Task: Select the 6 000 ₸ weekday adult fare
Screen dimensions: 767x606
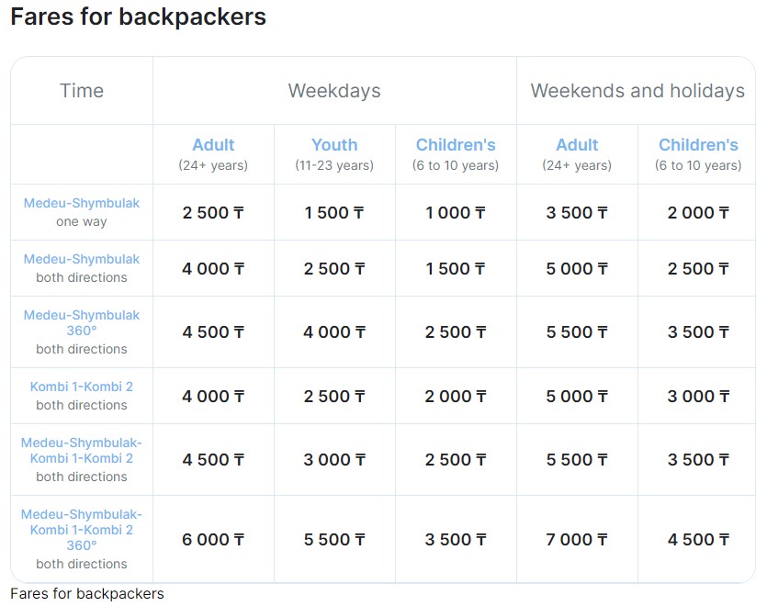Action: tap(213, 540)
